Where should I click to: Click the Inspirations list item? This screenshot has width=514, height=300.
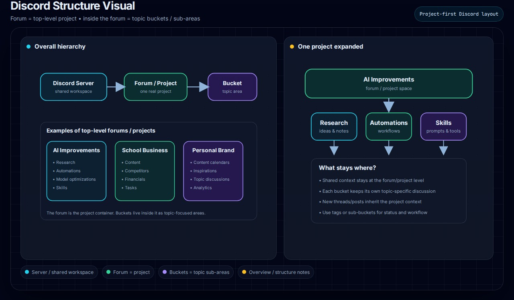point(203,171)
